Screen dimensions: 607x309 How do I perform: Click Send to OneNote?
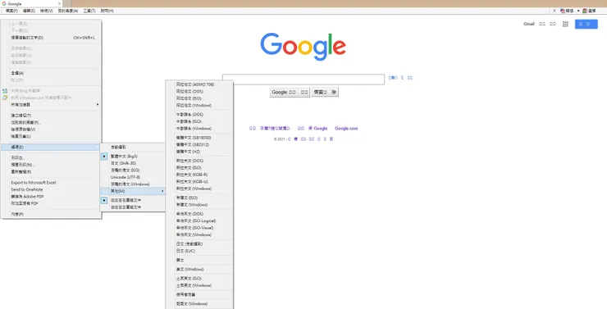click(x=51, y=189)
